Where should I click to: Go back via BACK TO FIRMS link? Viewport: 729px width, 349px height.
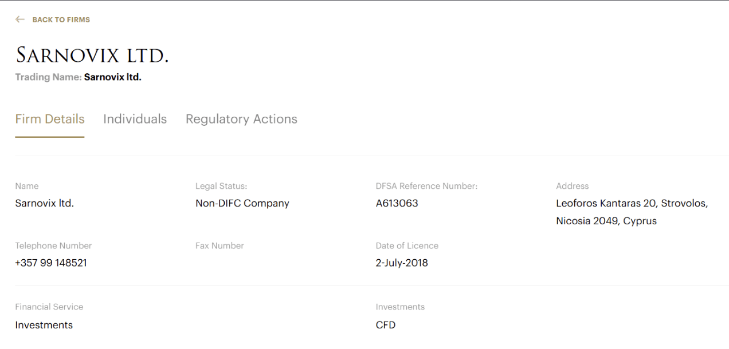(x=61, y=19)
